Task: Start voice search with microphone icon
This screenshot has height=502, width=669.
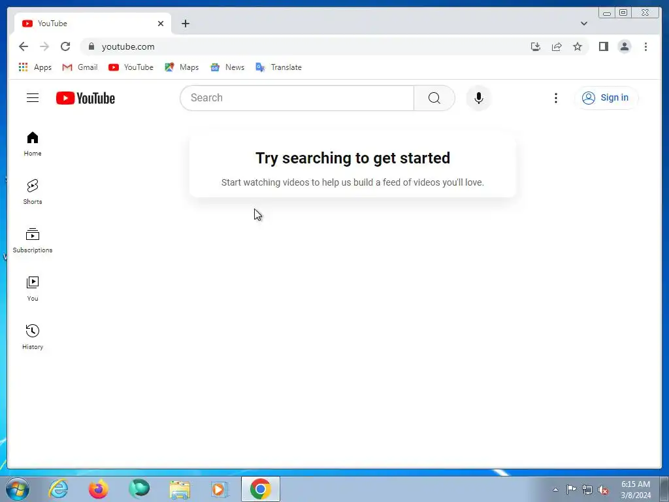Action: (479, 98)
